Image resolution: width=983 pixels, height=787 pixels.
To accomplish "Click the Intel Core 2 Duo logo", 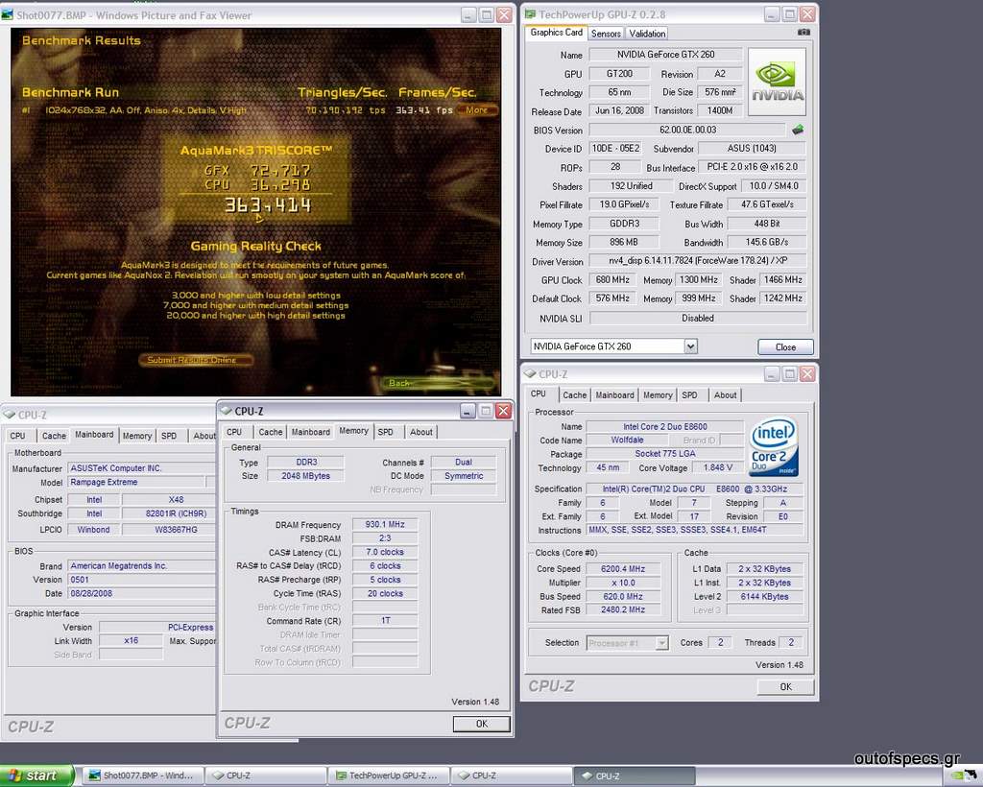I will [774, 446].
